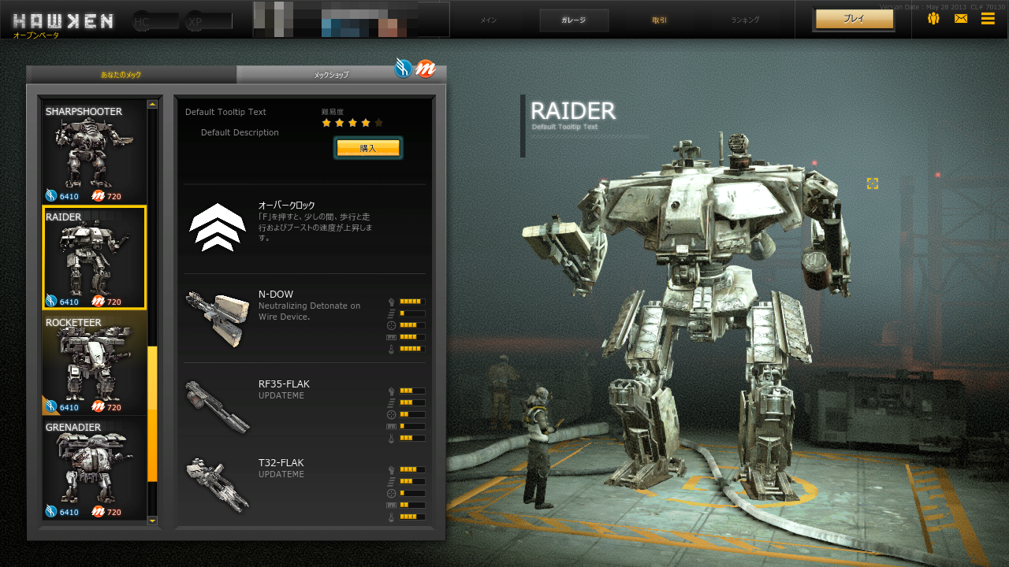1009x567 pixels.
Task: Click orange meteor icon on Grenadier card
Action: pyautogui.click(x=98, y=511)
